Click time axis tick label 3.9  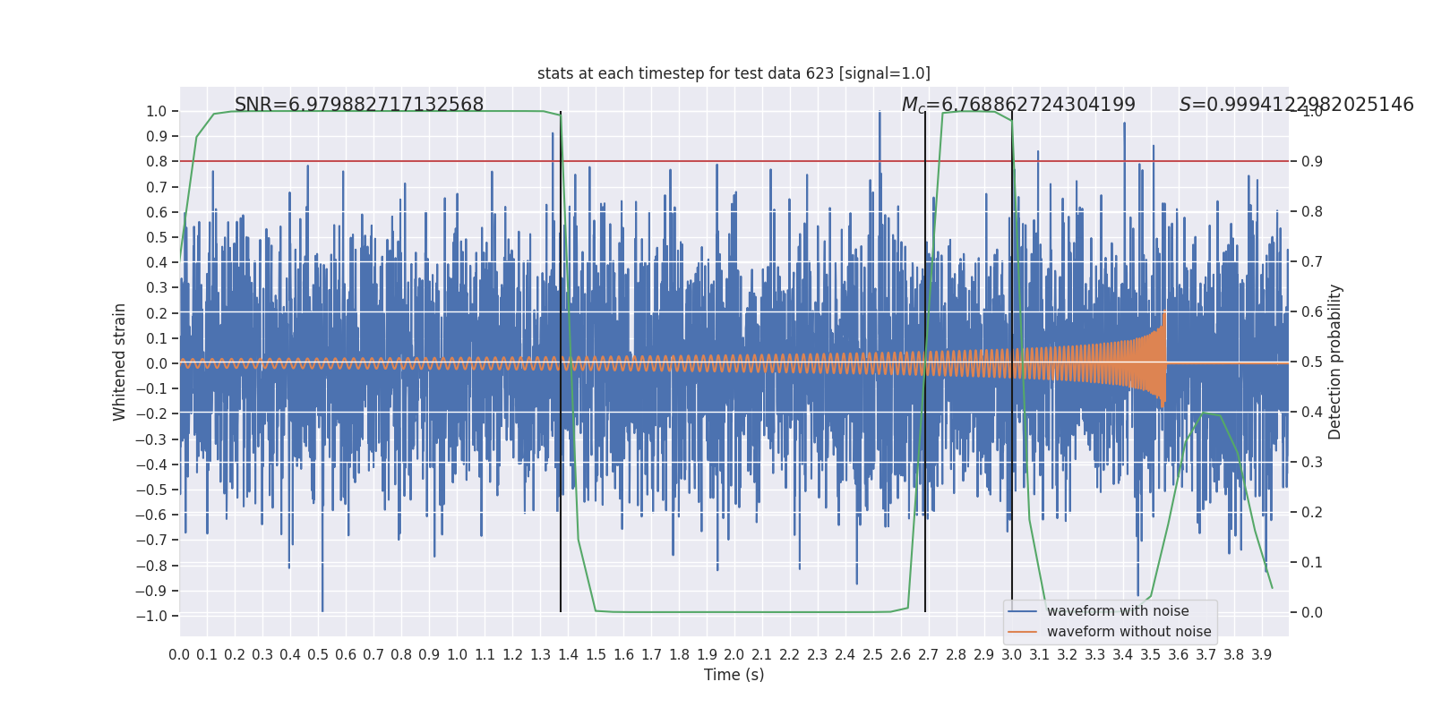[1262, 655]
